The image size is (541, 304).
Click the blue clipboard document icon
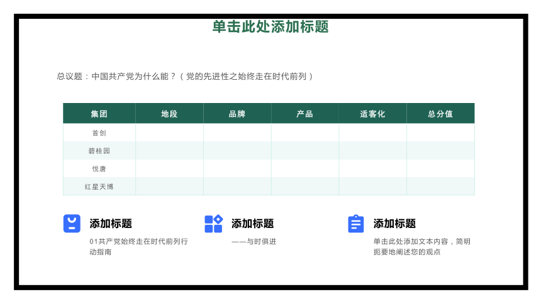(x=355, y=224)
